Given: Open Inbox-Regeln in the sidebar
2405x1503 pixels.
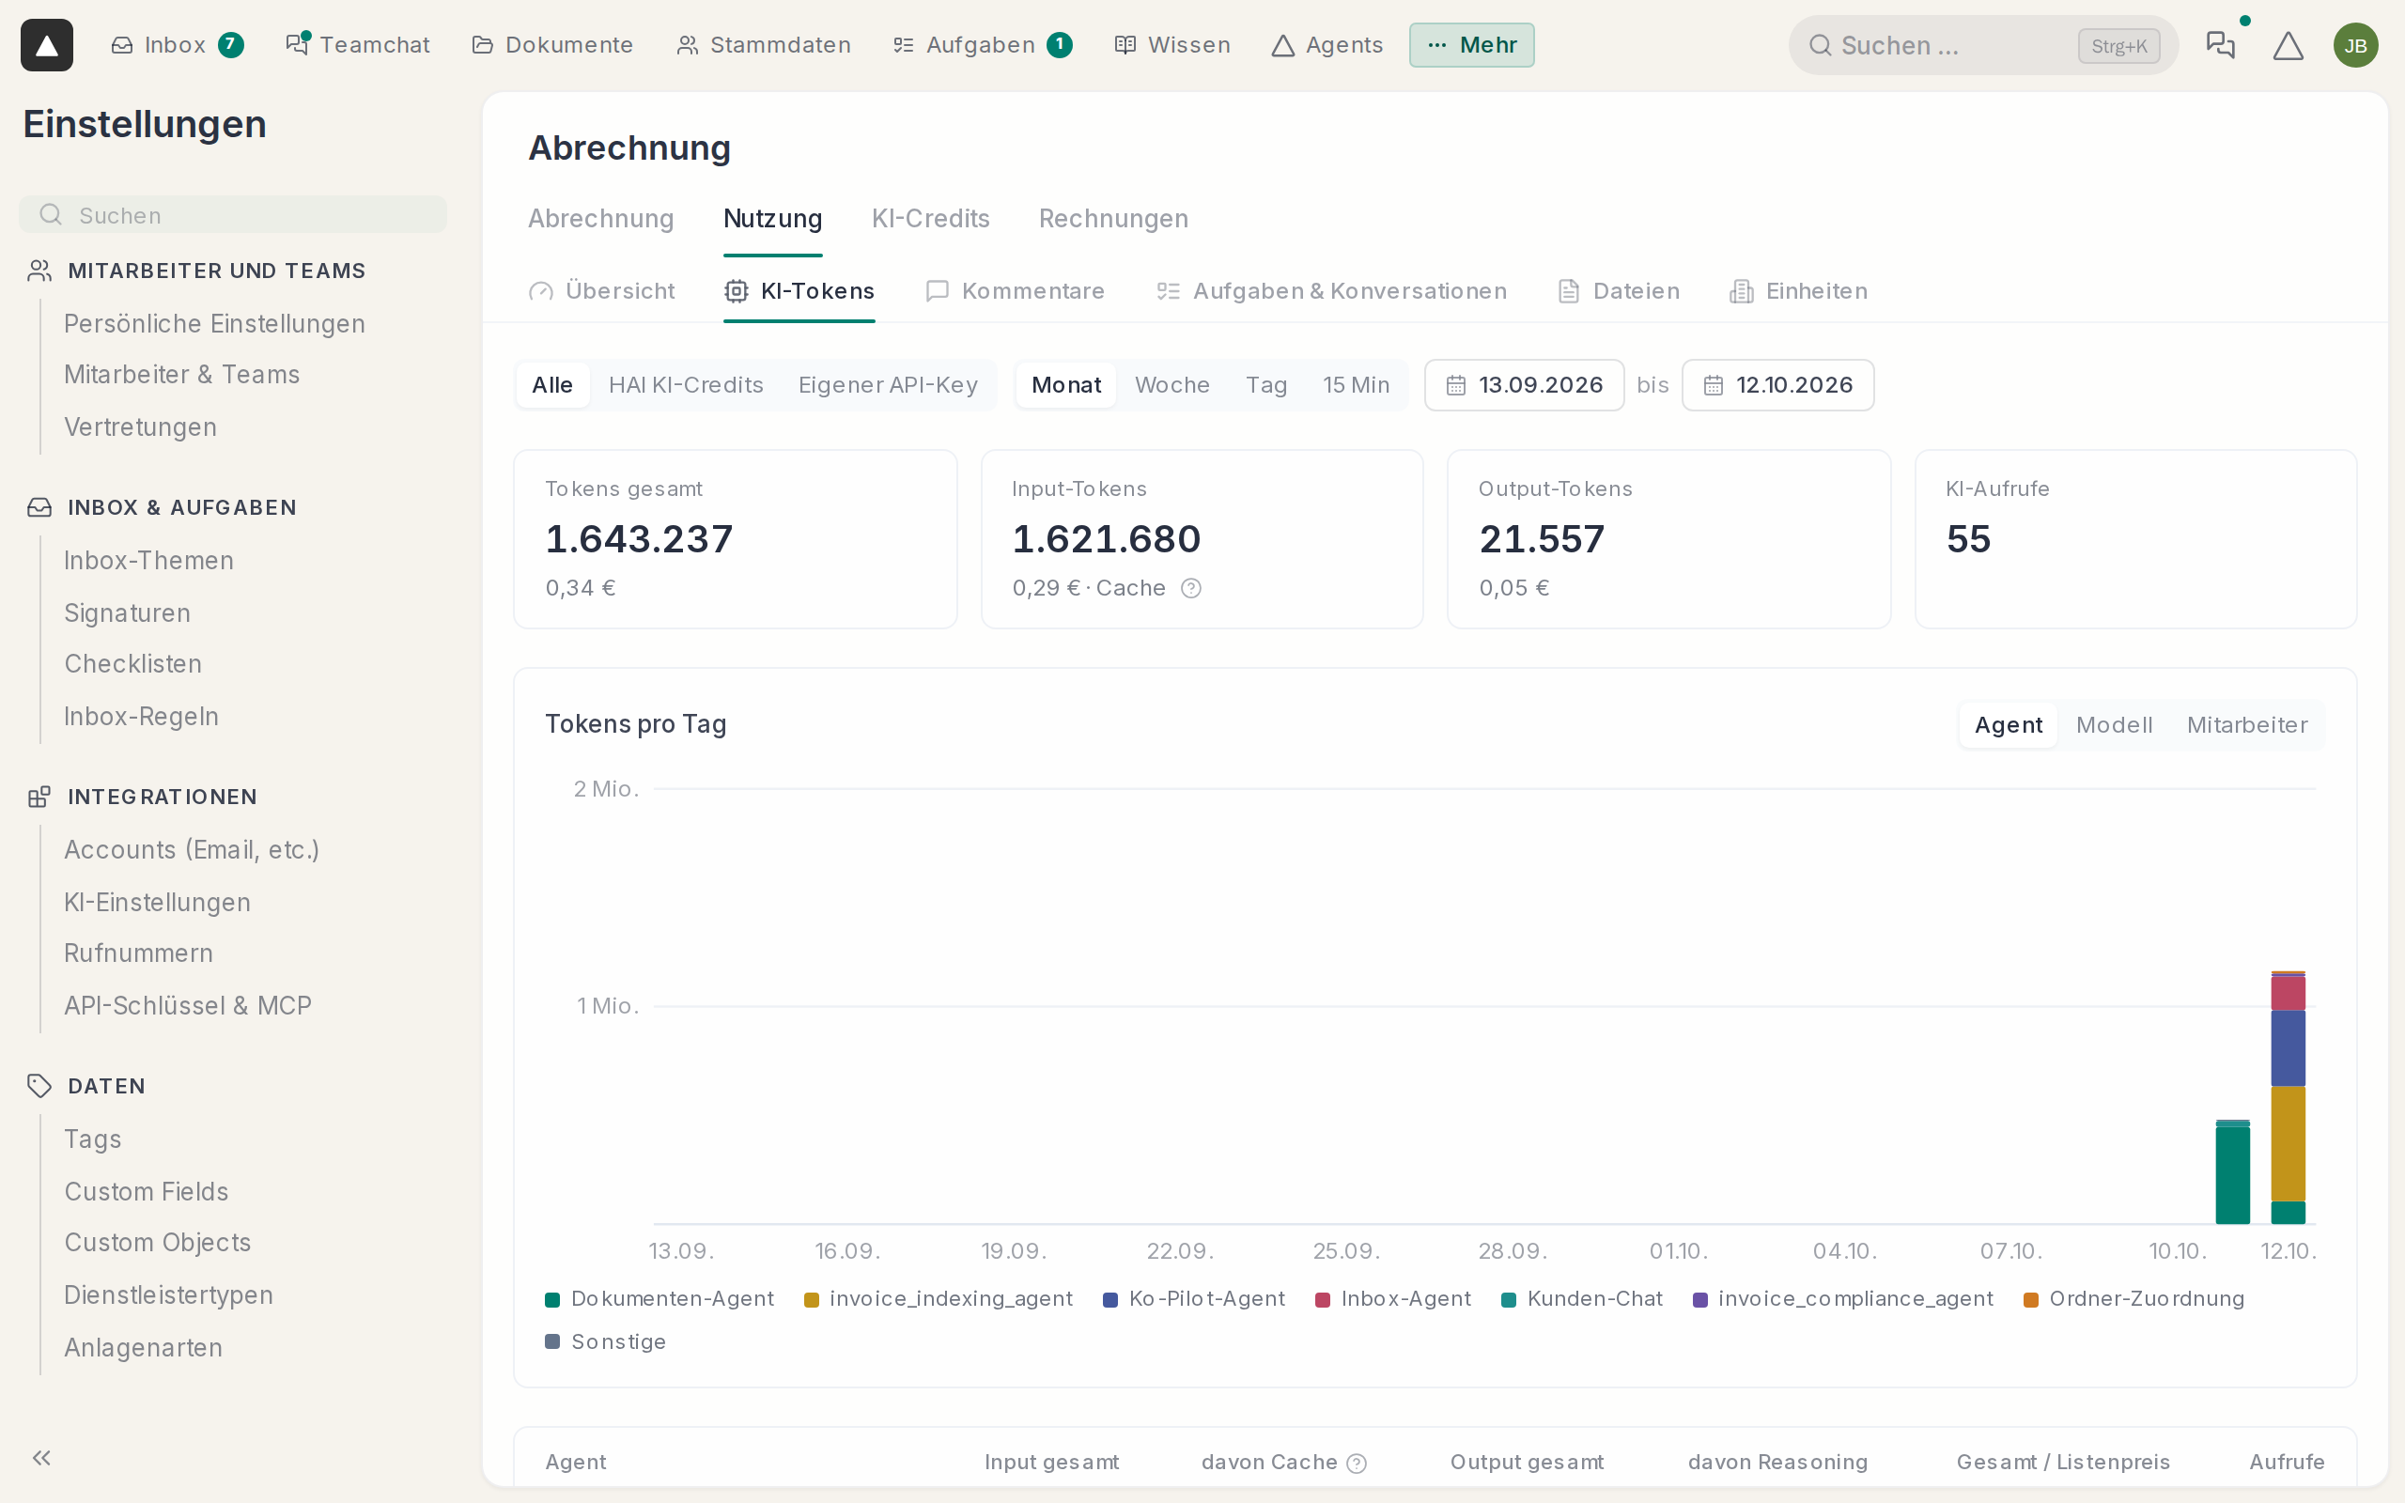Looking at the screenshot, I should point(141,716).
